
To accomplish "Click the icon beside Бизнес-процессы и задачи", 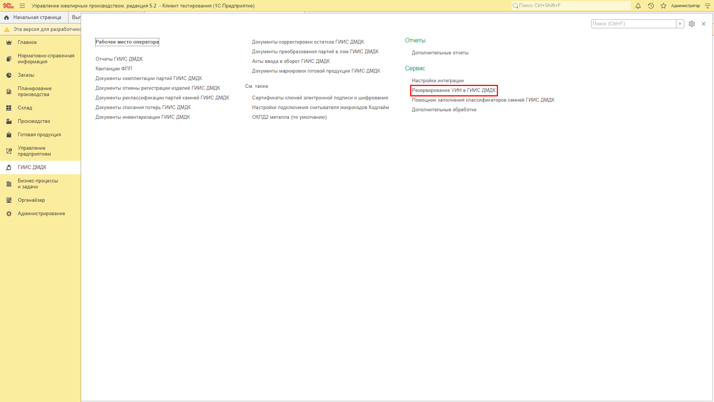I will point(9,184).
